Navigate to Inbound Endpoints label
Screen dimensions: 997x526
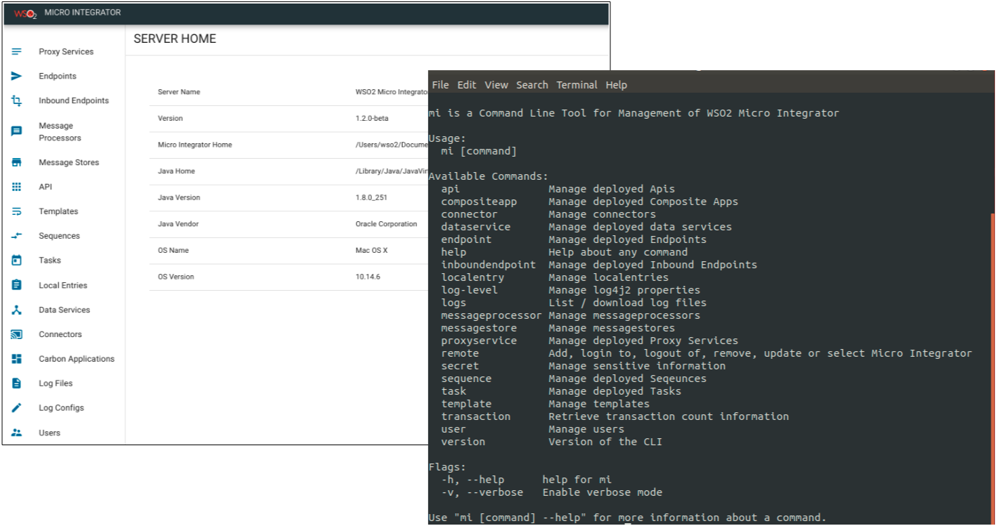74,100
